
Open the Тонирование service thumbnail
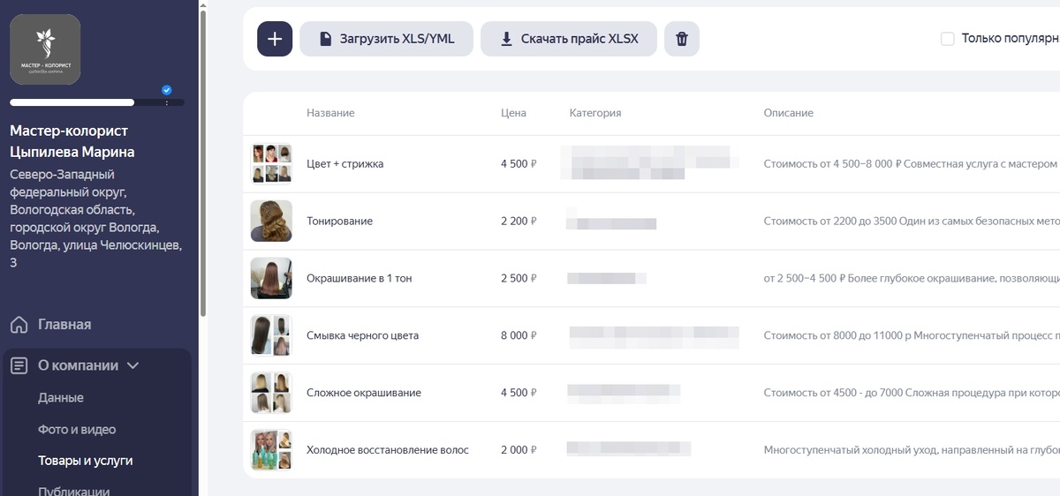pos(271,222)
